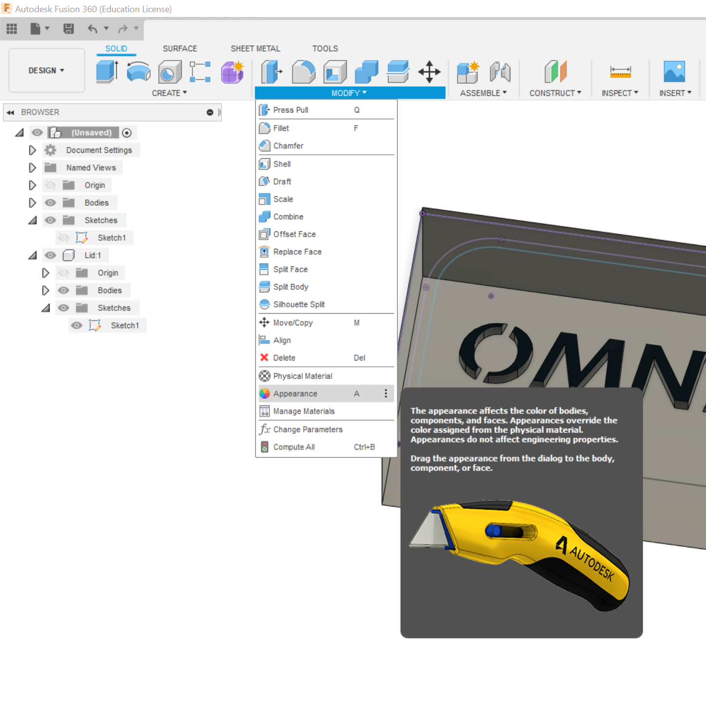Image resolution: width=706 pixels, height=715 pixels.
Task: Hide the Bodies folder under Lid:1
Action: [x=63, y=290]
